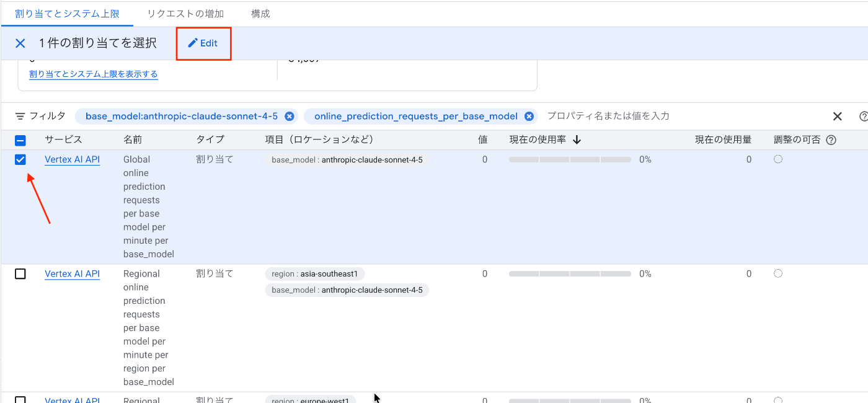Image resolution: width=868 pixels, height=403 pixels.
Task: Click the Edit pencil button
Action: pos(203,43)
